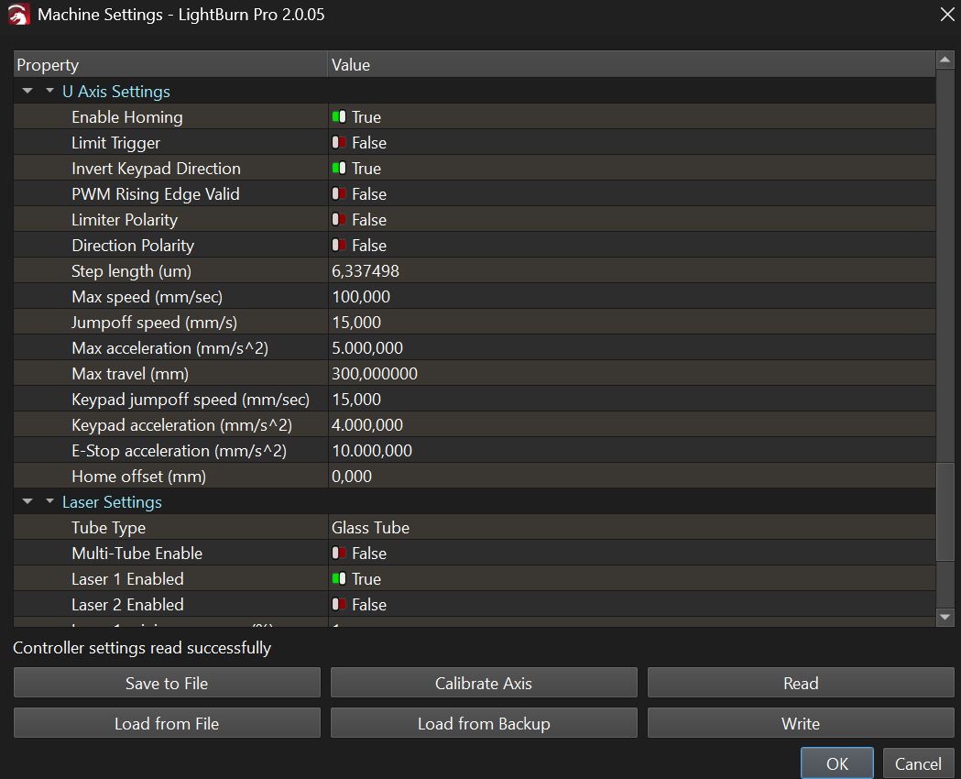This screenshot has height=779, width=961.
Task: Enable the Multi-Tube Enable toggle
Action: click(339, 554)
